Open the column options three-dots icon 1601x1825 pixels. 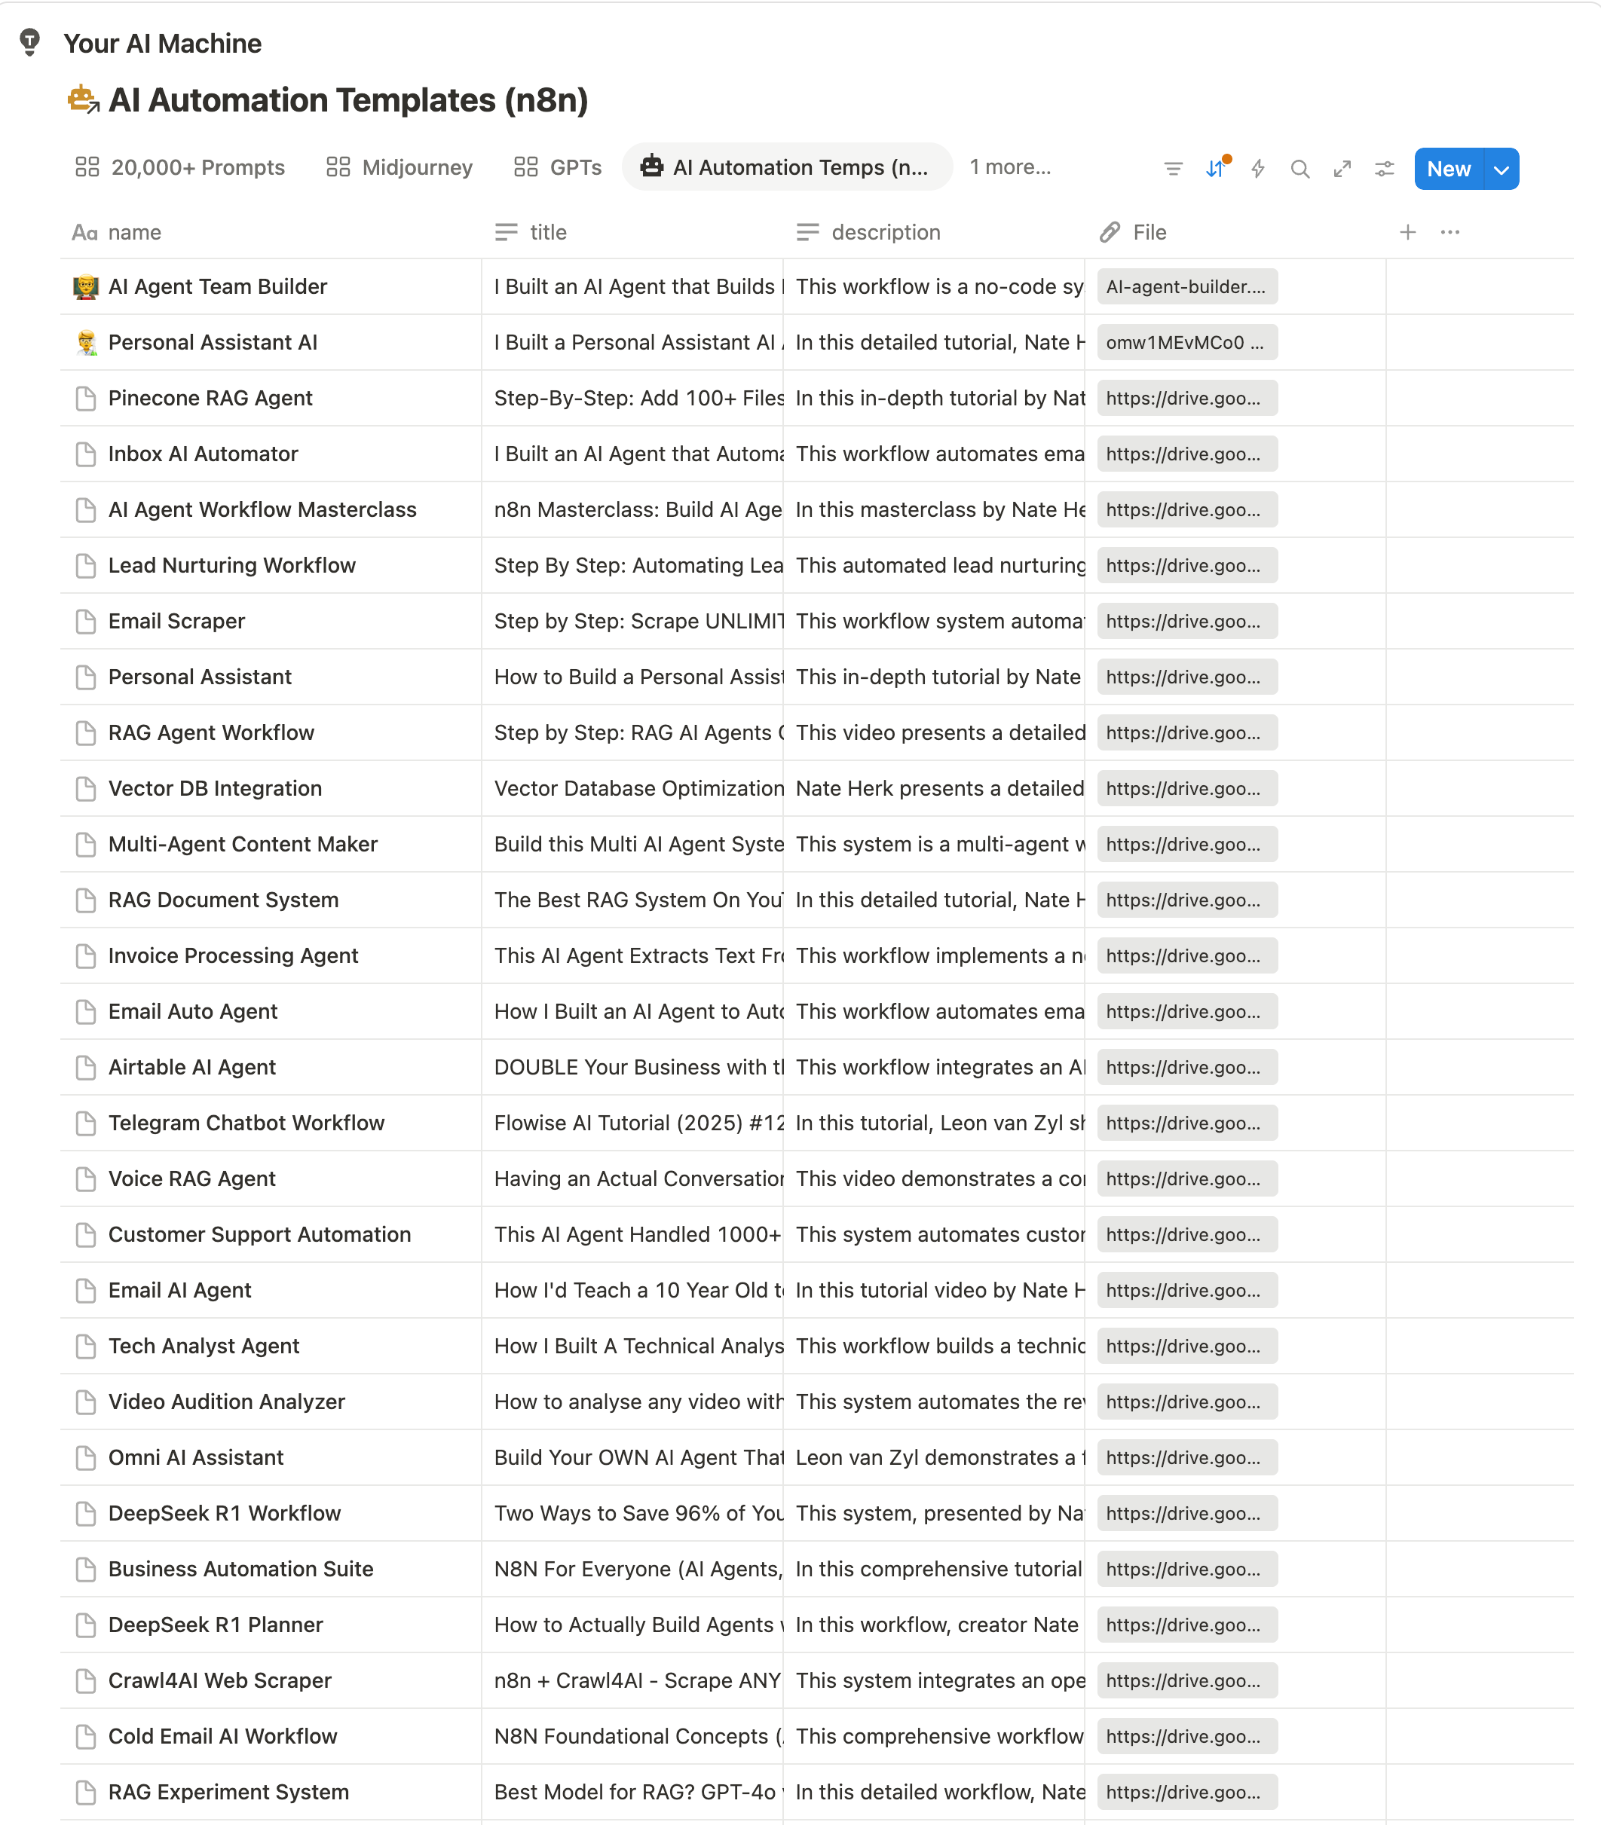click(x=1450, y=232)
